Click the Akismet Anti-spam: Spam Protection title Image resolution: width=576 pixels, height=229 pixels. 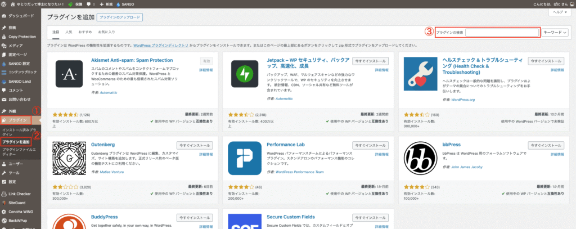coord(132,60)
